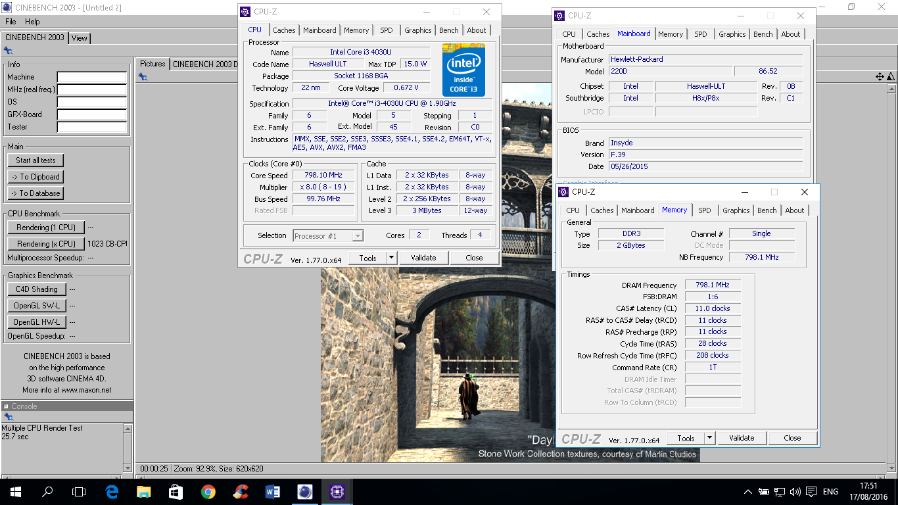Open Windows Store from taskbar

[x=176, y=491]
